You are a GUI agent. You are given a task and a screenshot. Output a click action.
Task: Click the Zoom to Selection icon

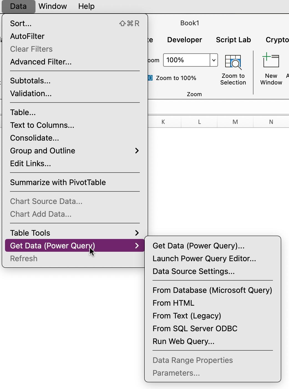(x=233, y=62)
